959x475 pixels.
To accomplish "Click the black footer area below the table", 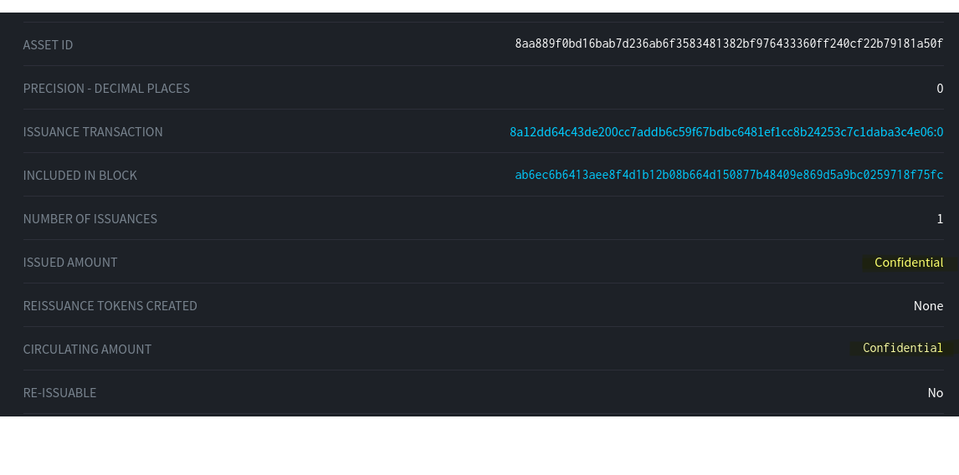I will click(x=479, y=446).
